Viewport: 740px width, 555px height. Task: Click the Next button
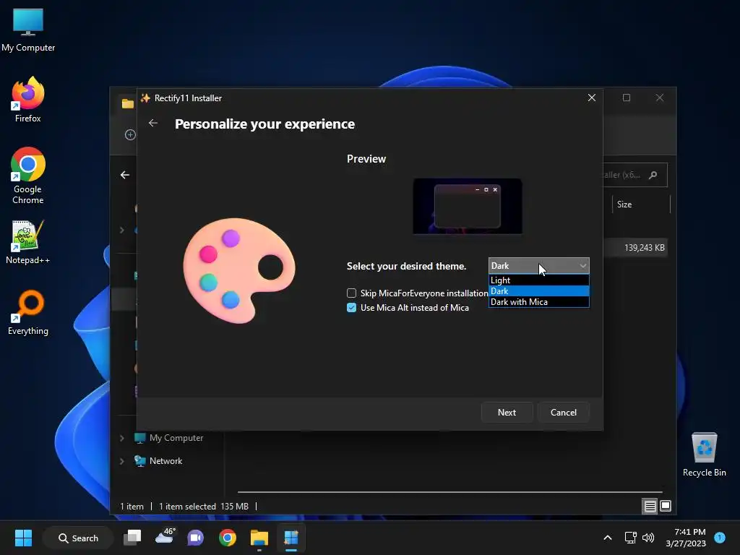click(507, 413)
